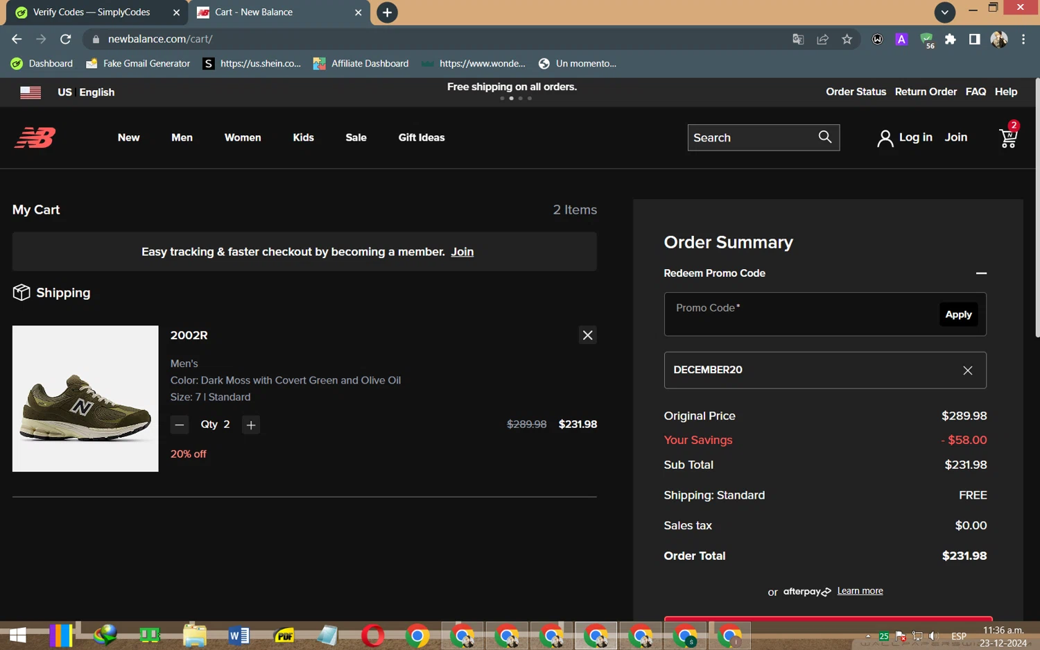
Task: Click the translate page icon
Action: tap(798, 40)
